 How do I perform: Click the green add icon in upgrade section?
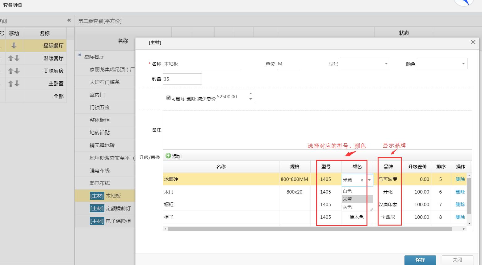(168, 156)
